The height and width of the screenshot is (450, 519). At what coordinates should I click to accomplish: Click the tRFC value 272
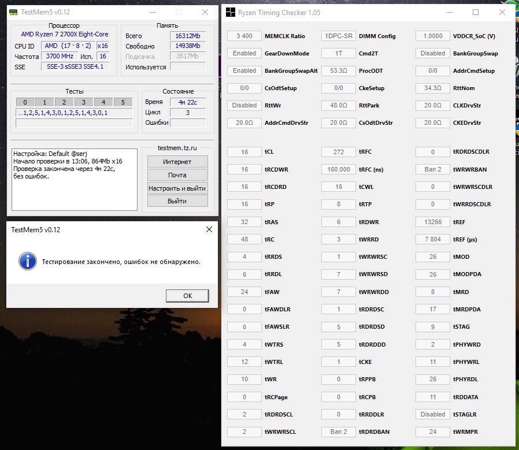click(339, 152)
